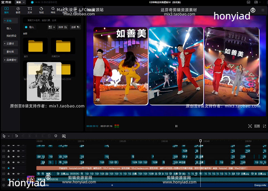Click the cover thumbnail on the main track
This screenshot has height=191, width=268.
point(31,179)
